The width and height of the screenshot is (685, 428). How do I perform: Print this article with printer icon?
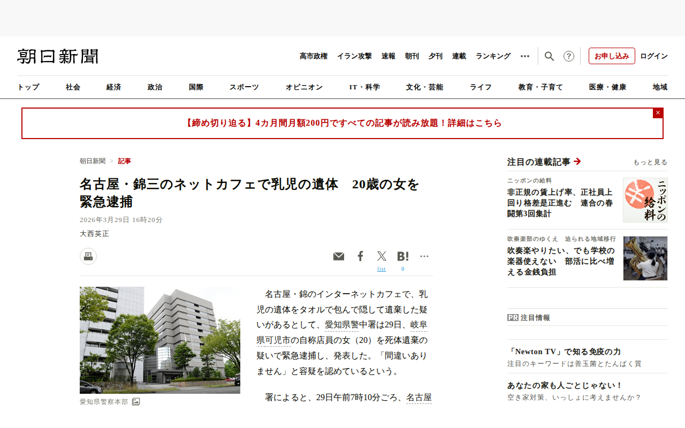[x=88, y=256]
